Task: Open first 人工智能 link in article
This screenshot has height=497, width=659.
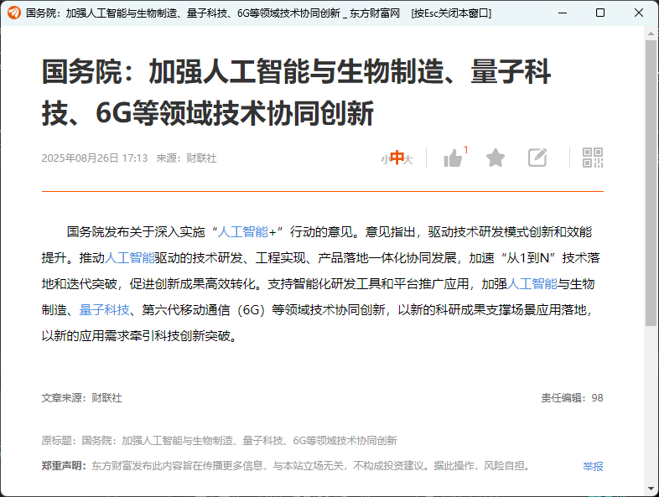Action: pos(242,232)
